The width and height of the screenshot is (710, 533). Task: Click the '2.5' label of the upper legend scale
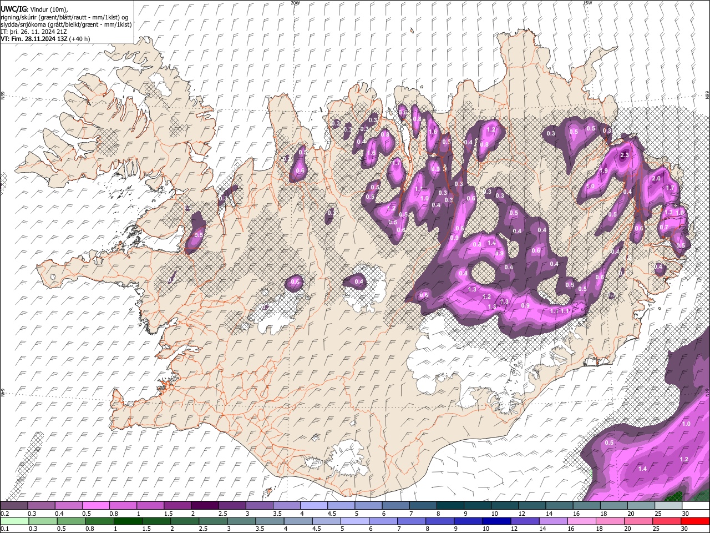tap(223, 514)
